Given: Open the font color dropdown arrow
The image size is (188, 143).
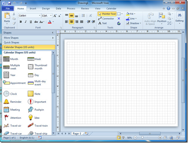Looking at the screenshot, I should pos(53,22).
